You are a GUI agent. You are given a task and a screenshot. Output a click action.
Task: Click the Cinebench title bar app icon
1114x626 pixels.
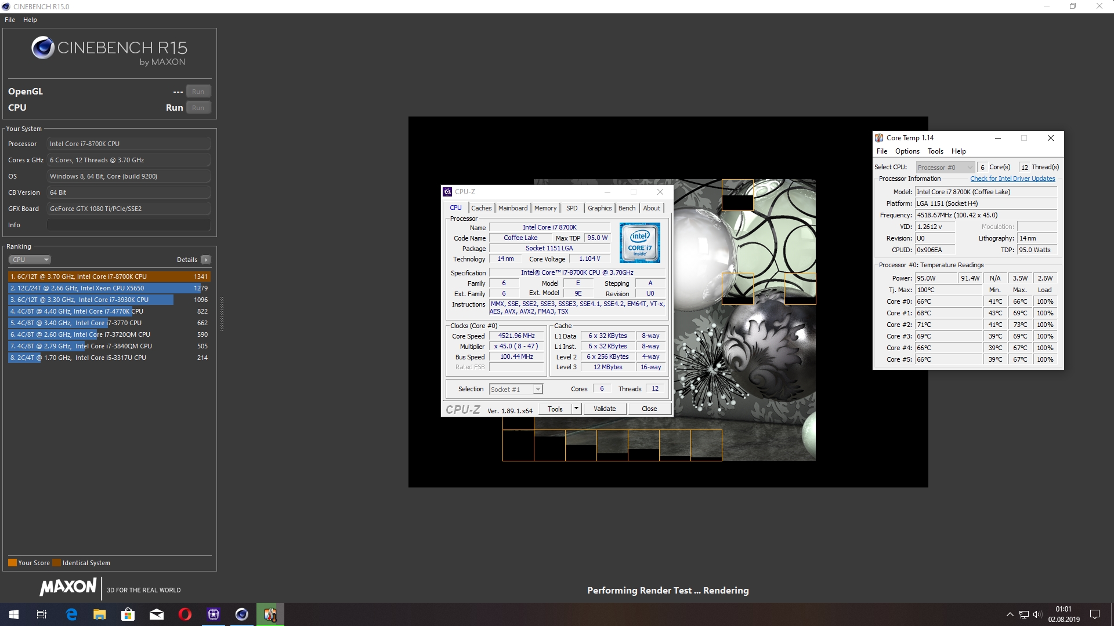click(6, 6)
